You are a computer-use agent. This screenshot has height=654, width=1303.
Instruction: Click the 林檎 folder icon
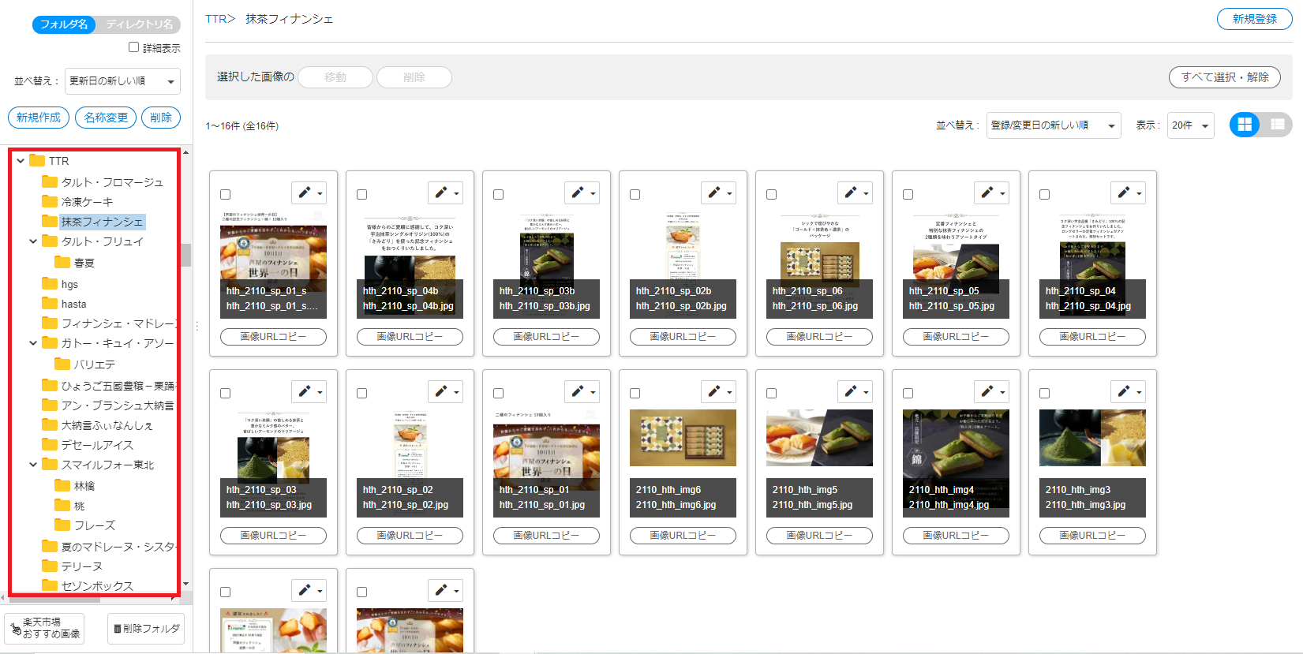62,485
